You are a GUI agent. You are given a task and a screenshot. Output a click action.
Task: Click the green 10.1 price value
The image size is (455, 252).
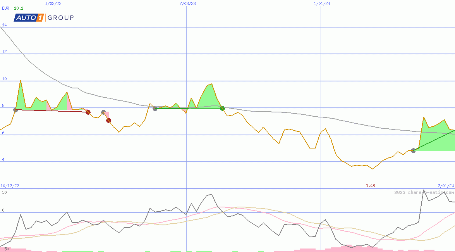(18, 8)
